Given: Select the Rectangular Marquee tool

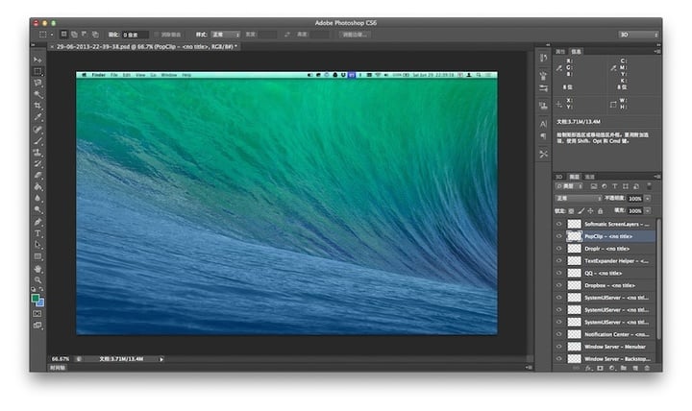Looking at the screenshot, I should (38, 71).
